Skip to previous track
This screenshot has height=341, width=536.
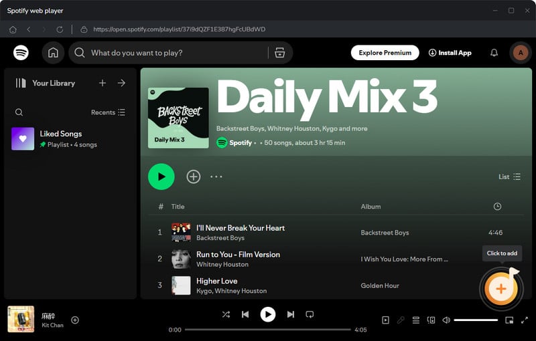point(245,314)
